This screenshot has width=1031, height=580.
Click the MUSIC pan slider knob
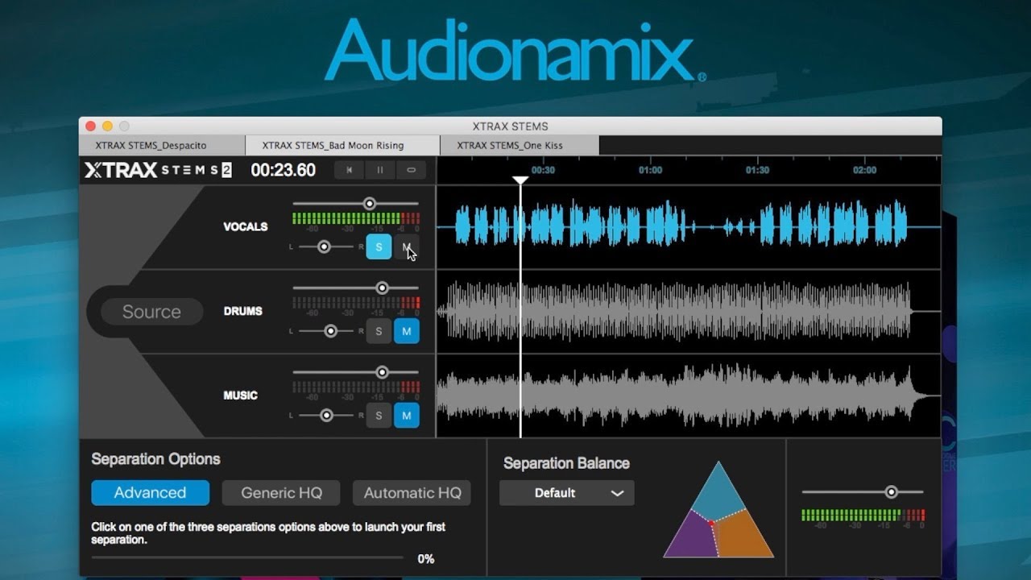(326, 416)
